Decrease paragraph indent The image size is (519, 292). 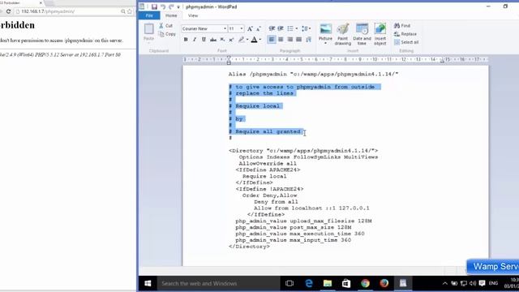tap(272, 29)
